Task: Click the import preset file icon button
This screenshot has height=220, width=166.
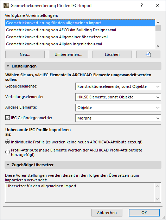Action: (x=148, y=54)
